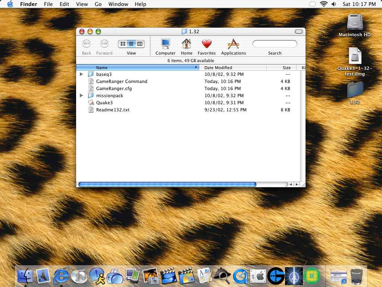Viewport: 382px width, 287px height.
Task: Open iSync icon in the Dock
Action: [133, 276]
